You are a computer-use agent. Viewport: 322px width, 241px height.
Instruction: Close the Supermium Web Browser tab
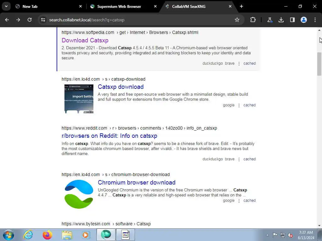tap(155, 6)
